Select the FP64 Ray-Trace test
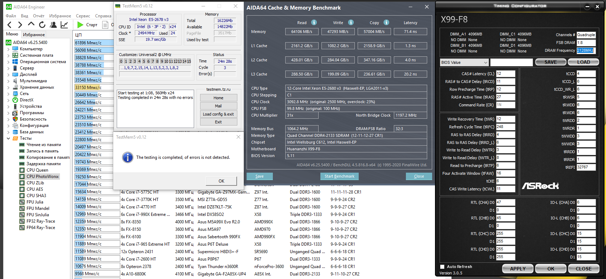 41,228
